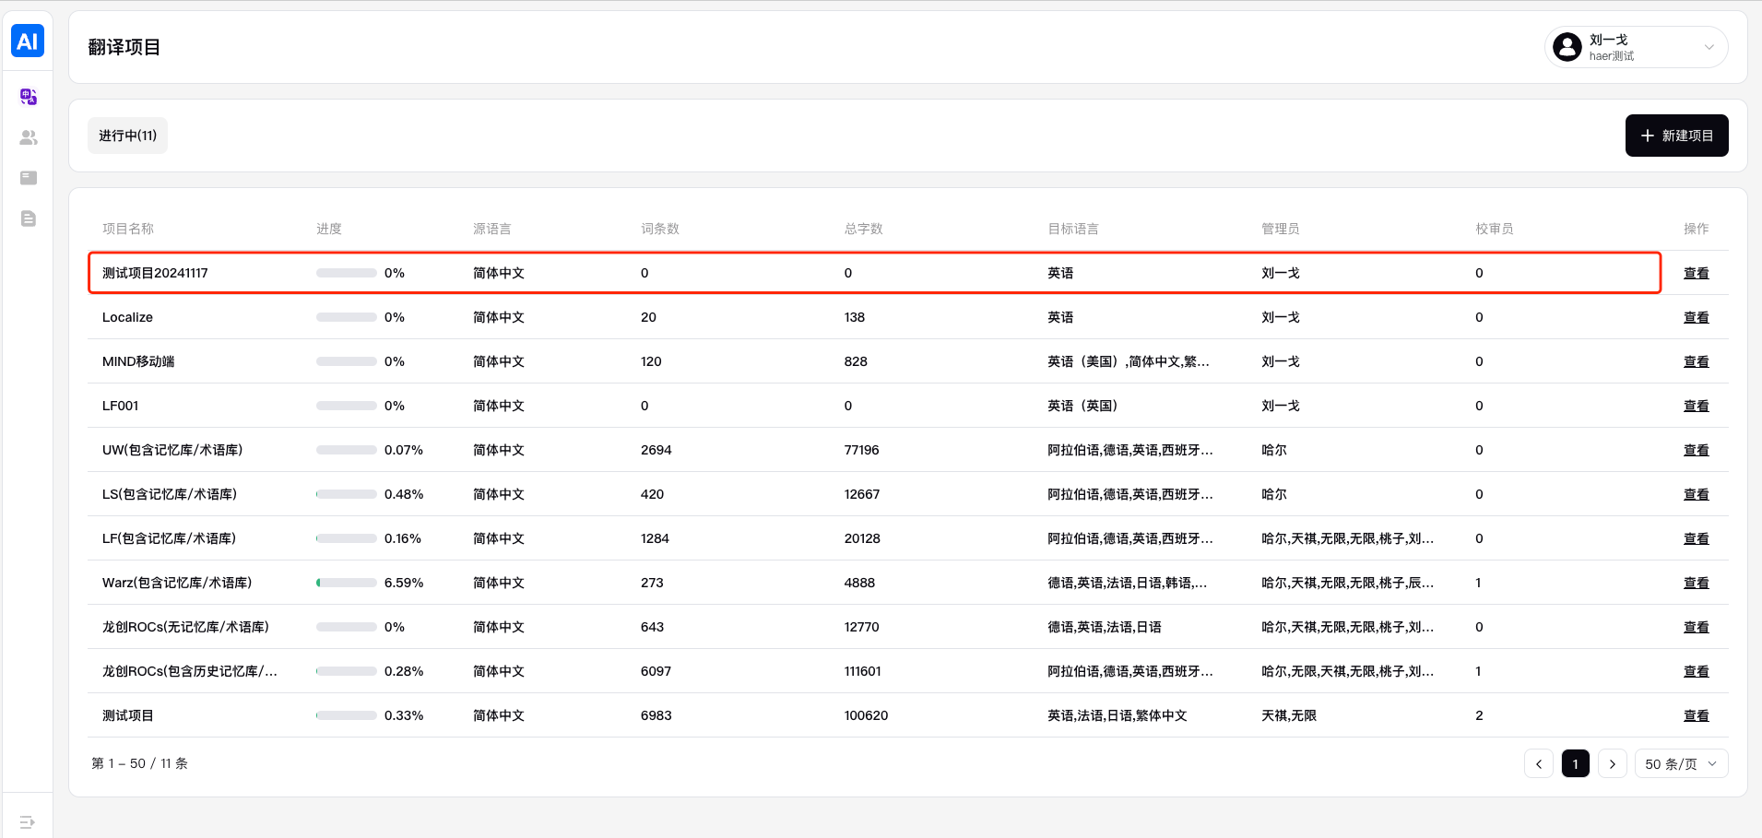
Task: Select the 进行中(11) tab
Action: (x=127, y=136)
